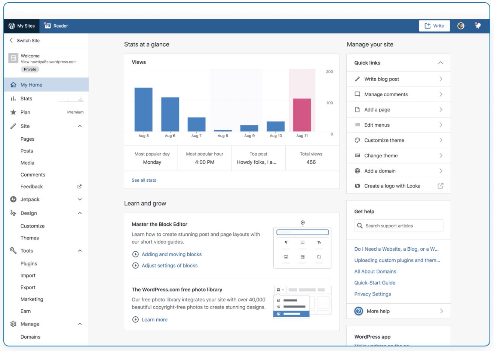Click the Edit menus list icon
The image size is (494, 351).
pyautogui.click(x=357, y=125)
